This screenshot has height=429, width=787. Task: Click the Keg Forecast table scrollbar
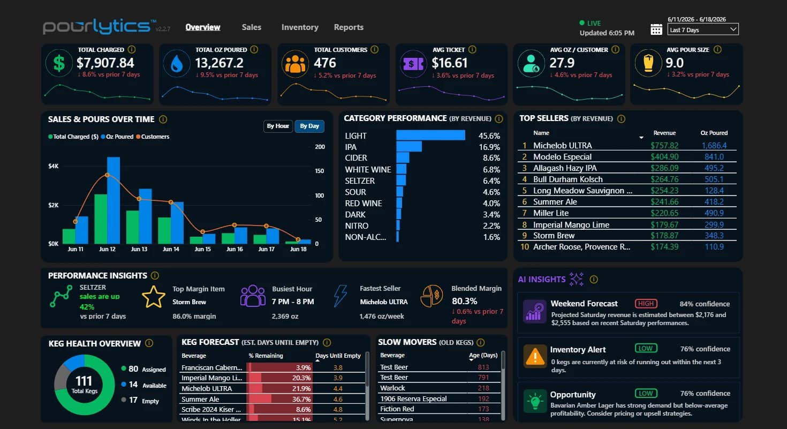367,386
